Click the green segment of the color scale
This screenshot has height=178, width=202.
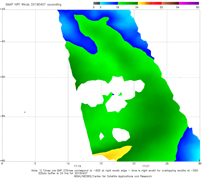[128, 3]
